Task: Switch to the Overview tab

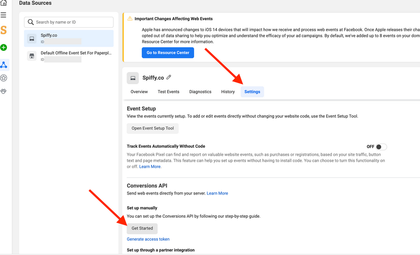Action: (x=139, y=92)
